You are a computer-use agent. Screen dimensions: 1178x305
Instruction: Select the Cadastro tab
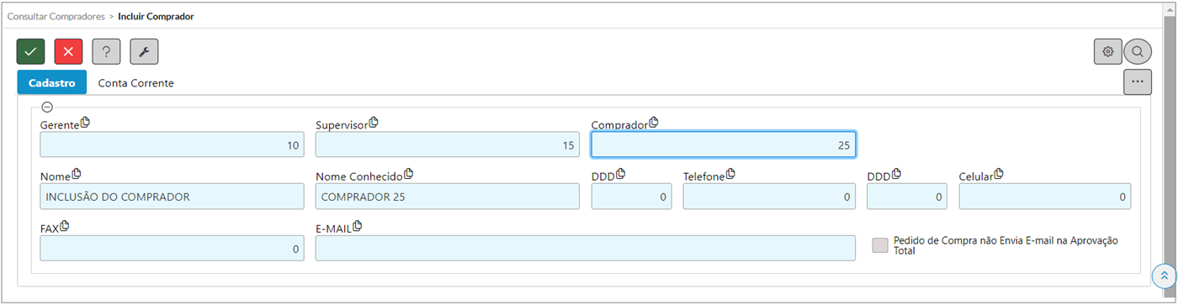click(x=52, y=82)
